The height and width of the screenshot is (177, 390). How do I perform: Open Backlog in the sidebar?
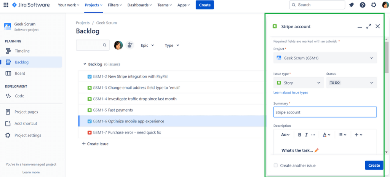pos(31,62)
